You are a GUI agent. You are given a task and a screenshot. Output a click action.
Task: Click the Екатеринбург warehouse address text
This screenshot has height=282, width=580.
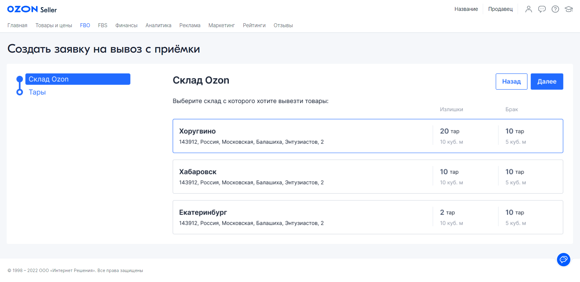251,223
